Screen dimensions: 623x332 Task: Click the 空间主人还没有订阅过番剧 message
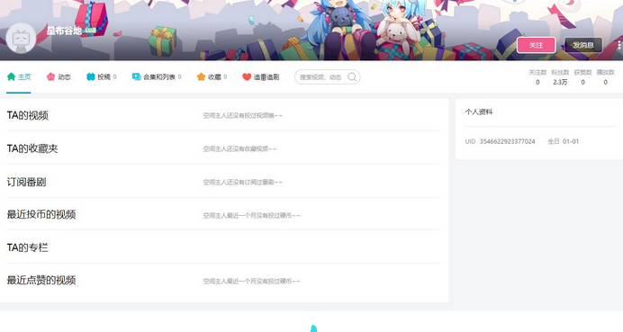click(243, 183)
